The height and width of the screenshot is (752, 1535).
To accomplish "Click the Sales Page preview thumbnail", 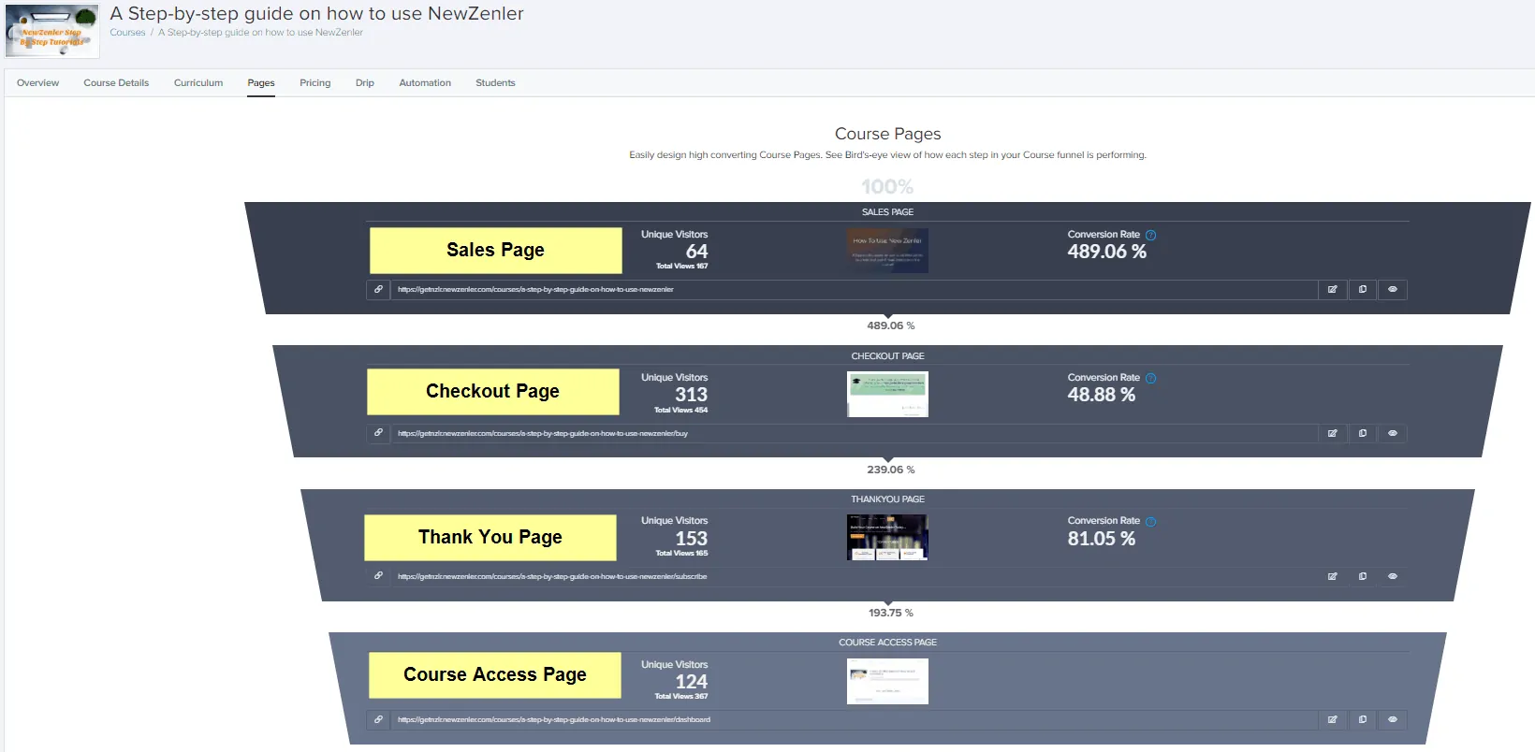I will click(887, 251).
